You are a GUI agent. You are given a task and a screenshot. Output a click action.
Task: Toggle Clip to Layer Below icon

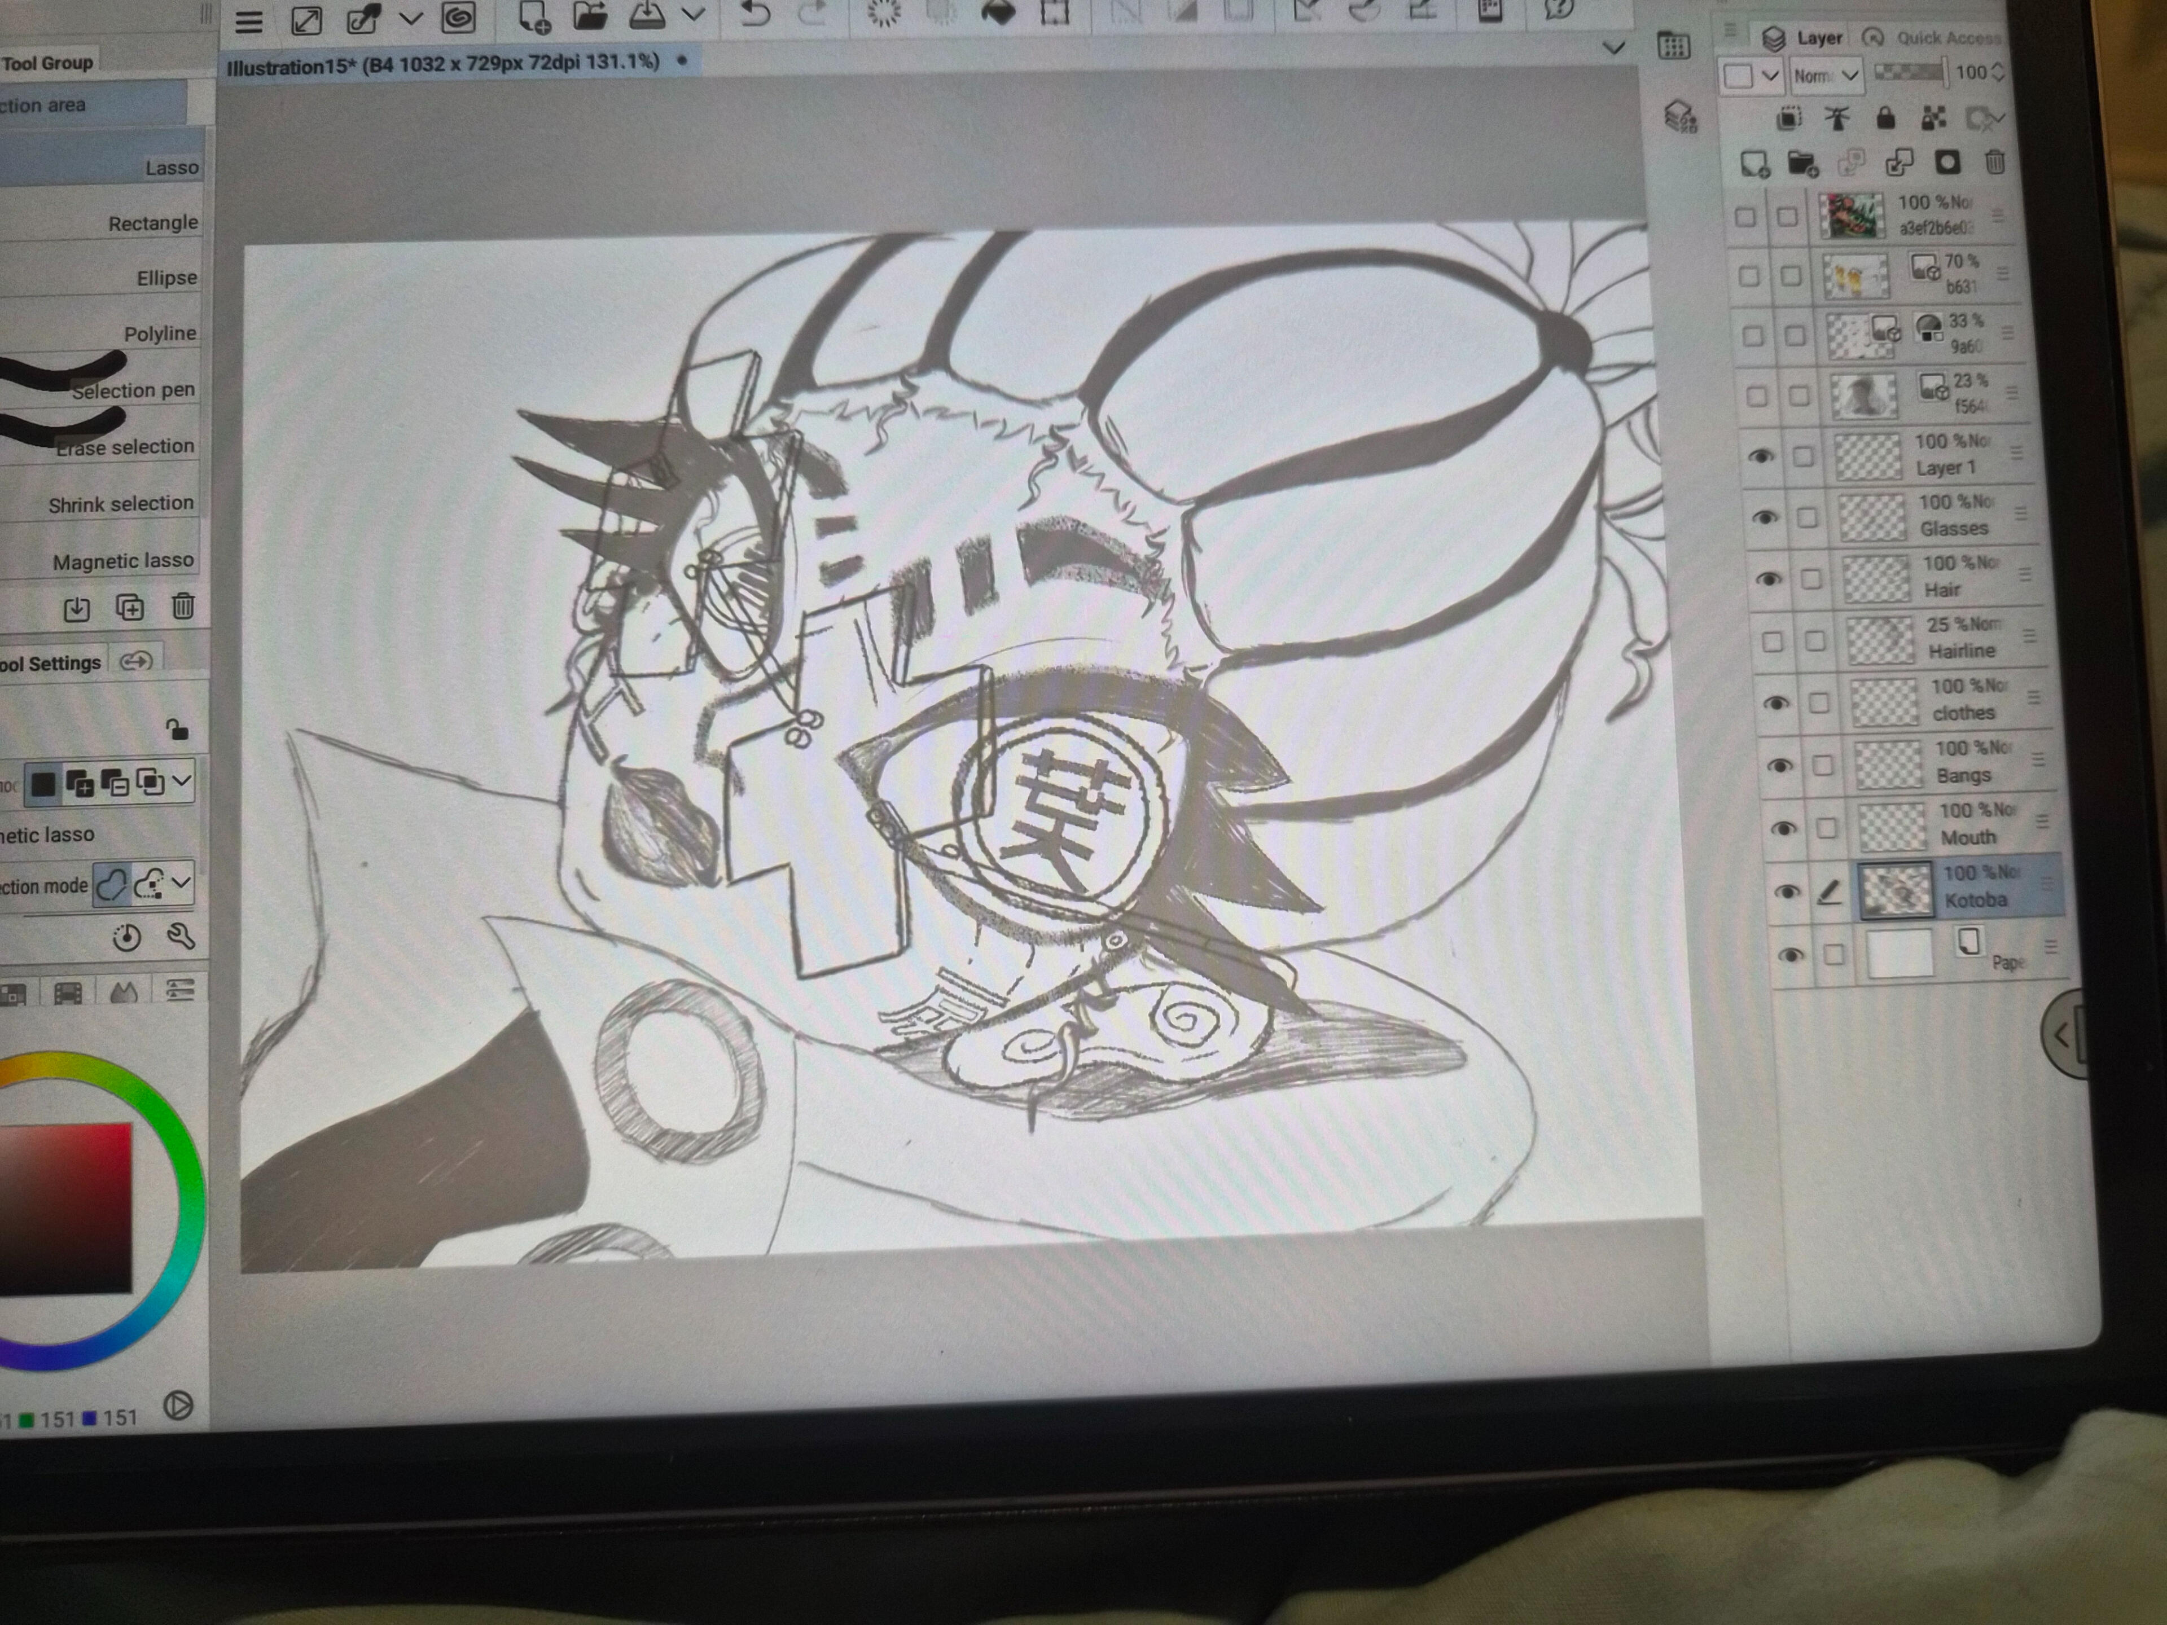point(1789,120)
